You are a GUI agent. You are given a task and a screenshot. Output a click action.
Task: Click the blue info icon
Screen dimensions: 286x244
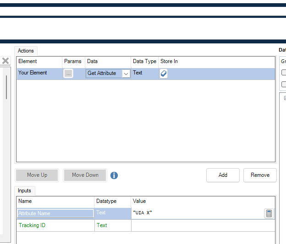[x=114, y=175]
